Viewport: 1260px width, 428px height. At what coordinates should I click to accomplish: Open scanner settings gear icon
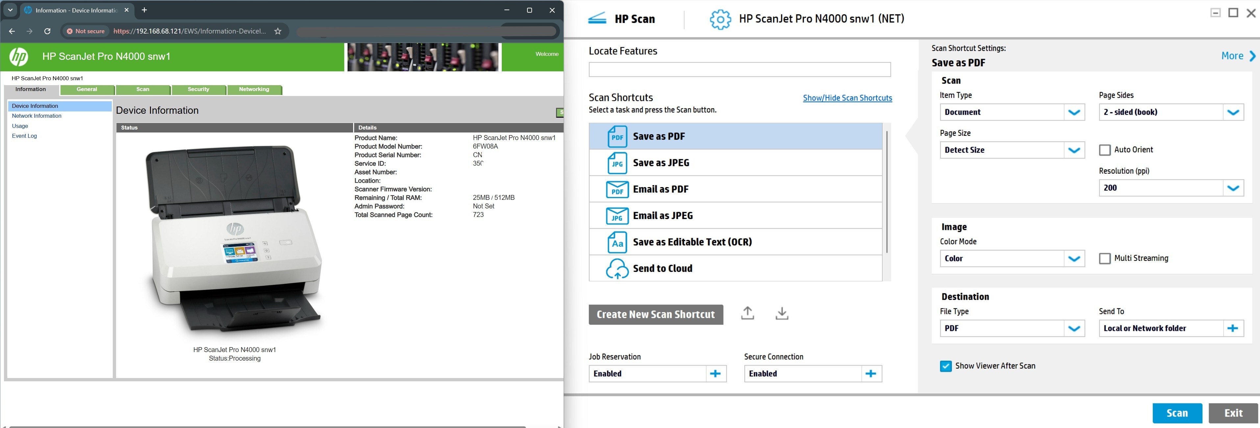click(720, 20)
